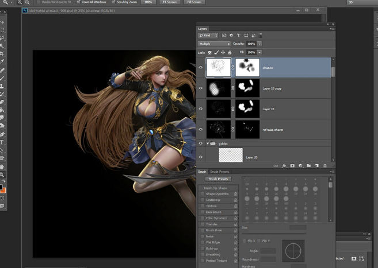Click the Brush Presets button
The width and height of the screenshot is (378, 268).
tap(218, 179)
